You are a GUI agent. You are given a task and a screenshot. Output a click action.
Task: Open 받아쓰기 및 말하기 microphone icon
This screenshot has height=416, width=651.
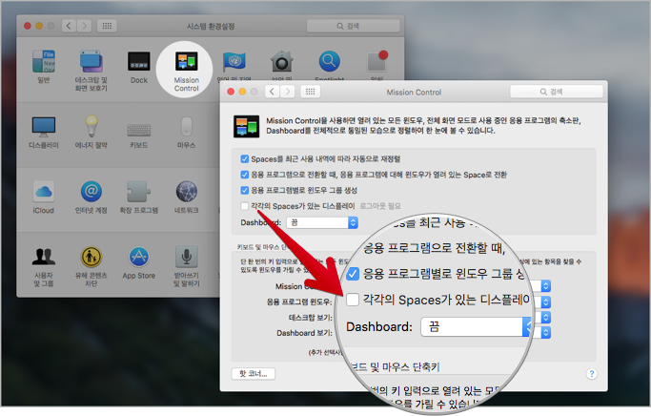point(187,257)
